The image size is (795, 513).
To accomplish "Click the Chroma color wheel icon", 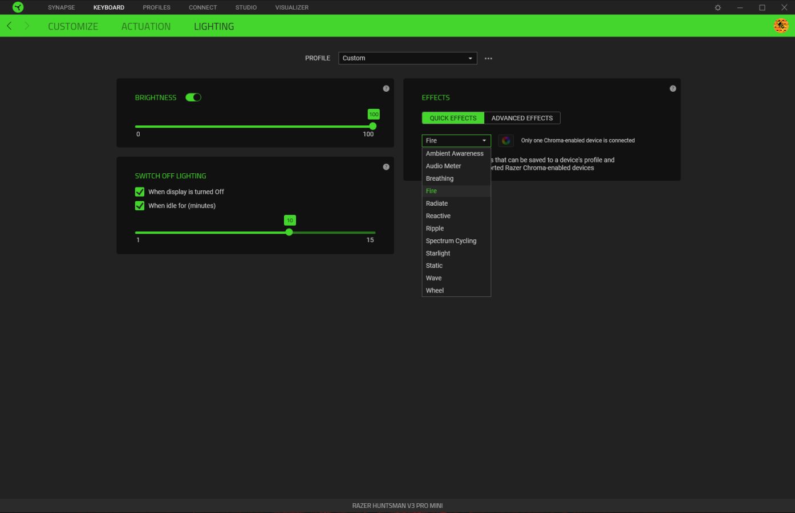I will coord(506,141).
